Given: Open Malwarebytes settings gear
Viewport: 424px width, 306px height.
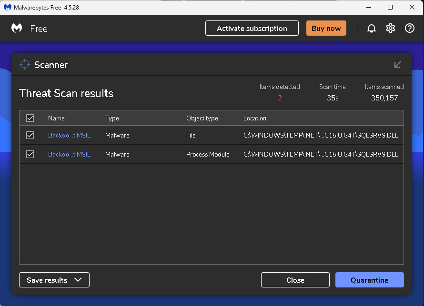Looking at the screenshot, I should point(390,28).
